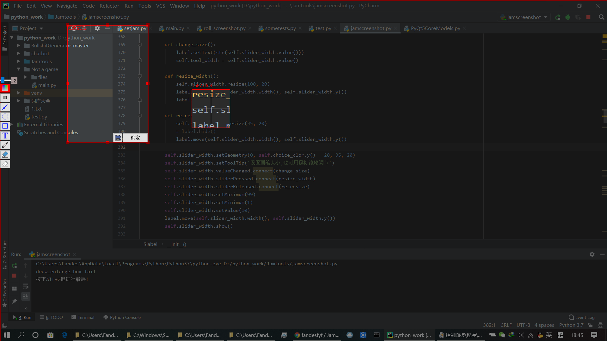Open the rainbow color picker swatch
The width and height of the screenshot is (607, 341).
(x=5, y=88)
